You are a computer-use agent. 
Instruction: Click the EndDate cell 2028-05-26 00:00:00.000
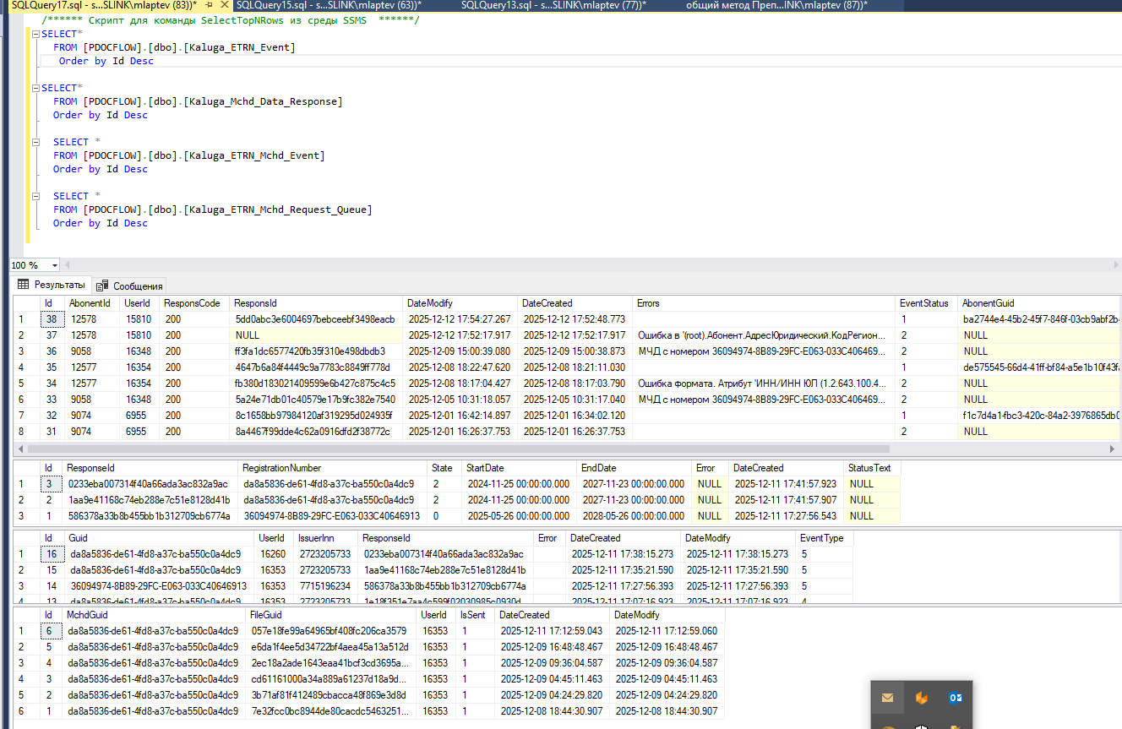[634, 516]
